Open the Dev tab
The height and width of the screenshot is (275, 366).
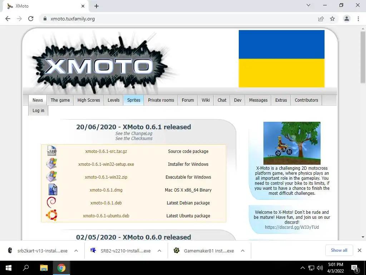[238, 100]
